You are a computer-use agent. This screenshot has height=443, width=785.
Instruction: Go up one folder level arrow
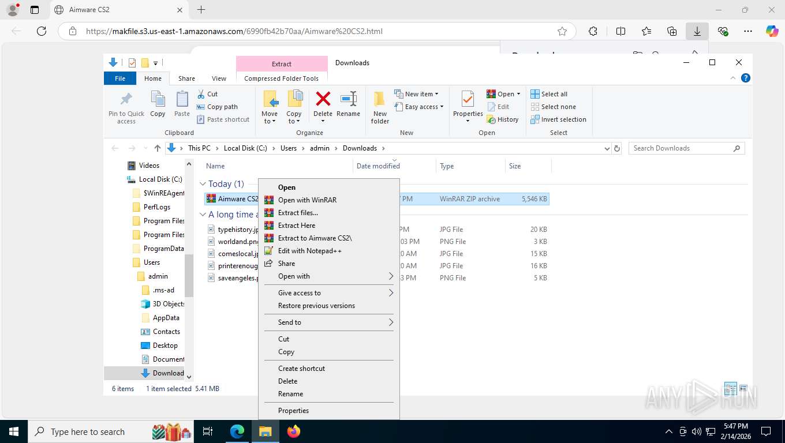coord(157,148)
